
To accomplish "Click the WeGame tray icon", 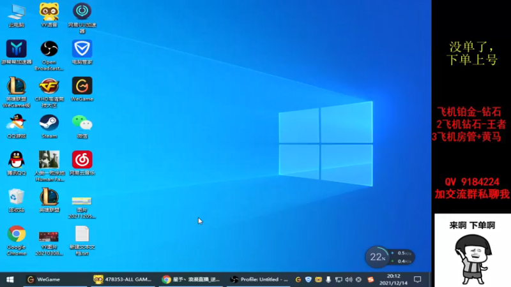I will pos(298,279).
